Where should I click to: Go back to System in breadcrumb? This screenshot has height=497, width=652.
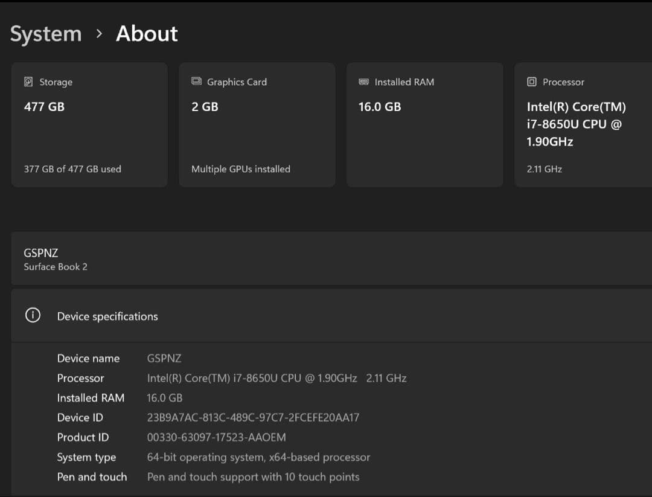(x=46, y=34)
